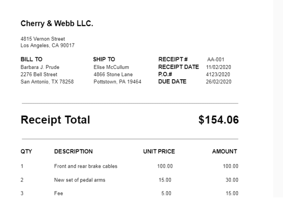283x198 pixels.
Task: Click the New set of pedal arms item
Action: click(79, 180)
